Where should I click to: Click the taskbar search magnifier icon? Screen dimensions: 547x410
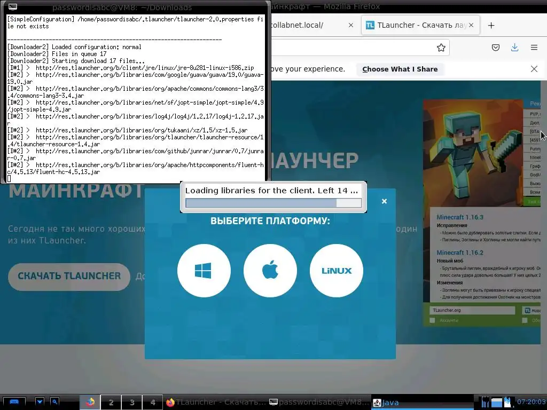click(54, 402)
